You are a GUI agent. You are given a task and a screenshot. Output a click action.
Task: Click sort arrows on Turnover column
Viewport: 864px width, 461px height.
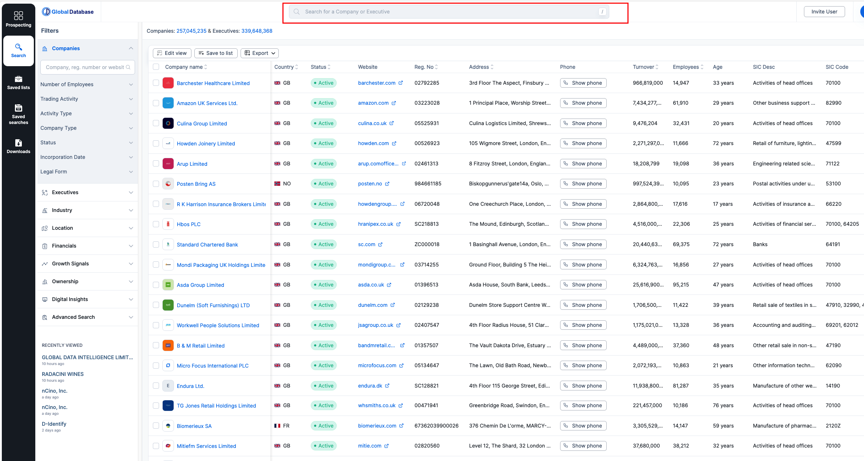(x=657, y=67)
